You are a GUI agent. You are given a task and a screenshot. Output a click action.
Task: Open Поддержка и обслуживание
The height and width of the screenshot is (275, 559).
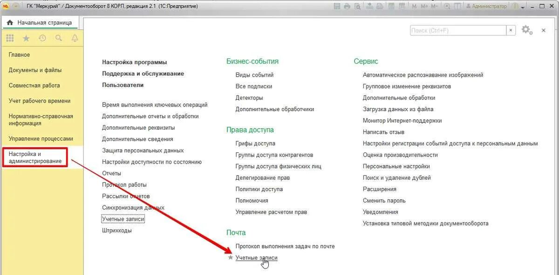pos(143,73)
